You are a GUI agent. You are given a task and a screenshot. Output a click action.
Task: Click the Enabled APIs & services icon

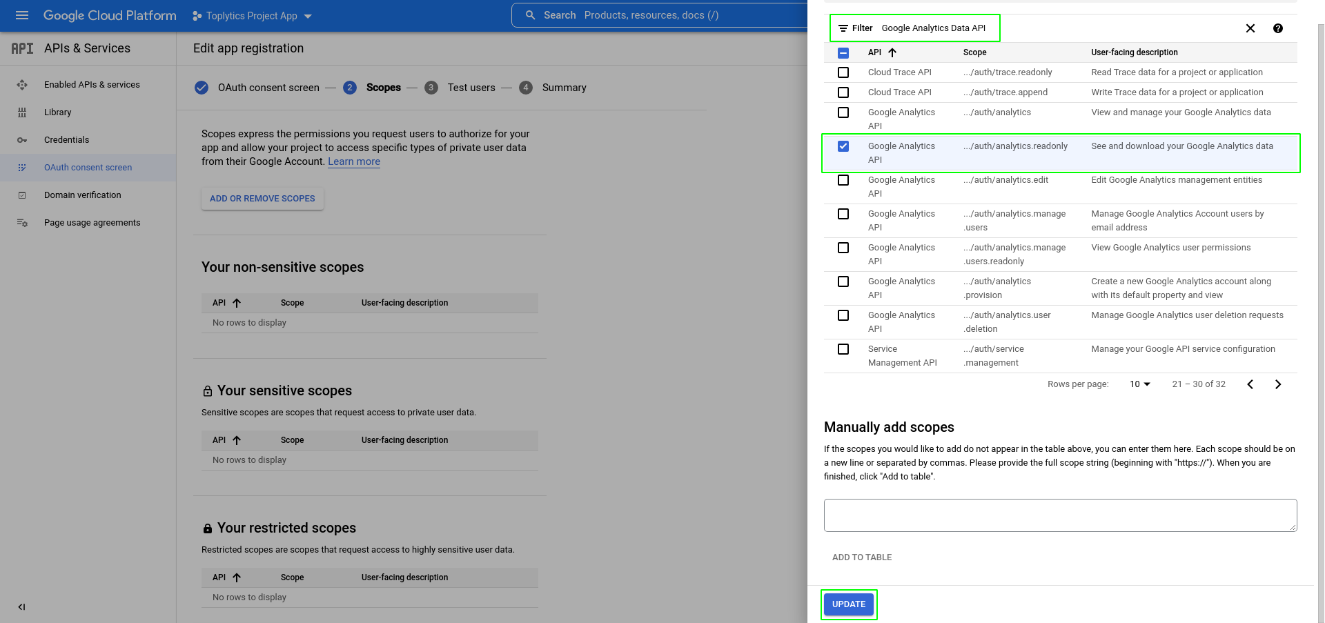click(x=22, y=85)
